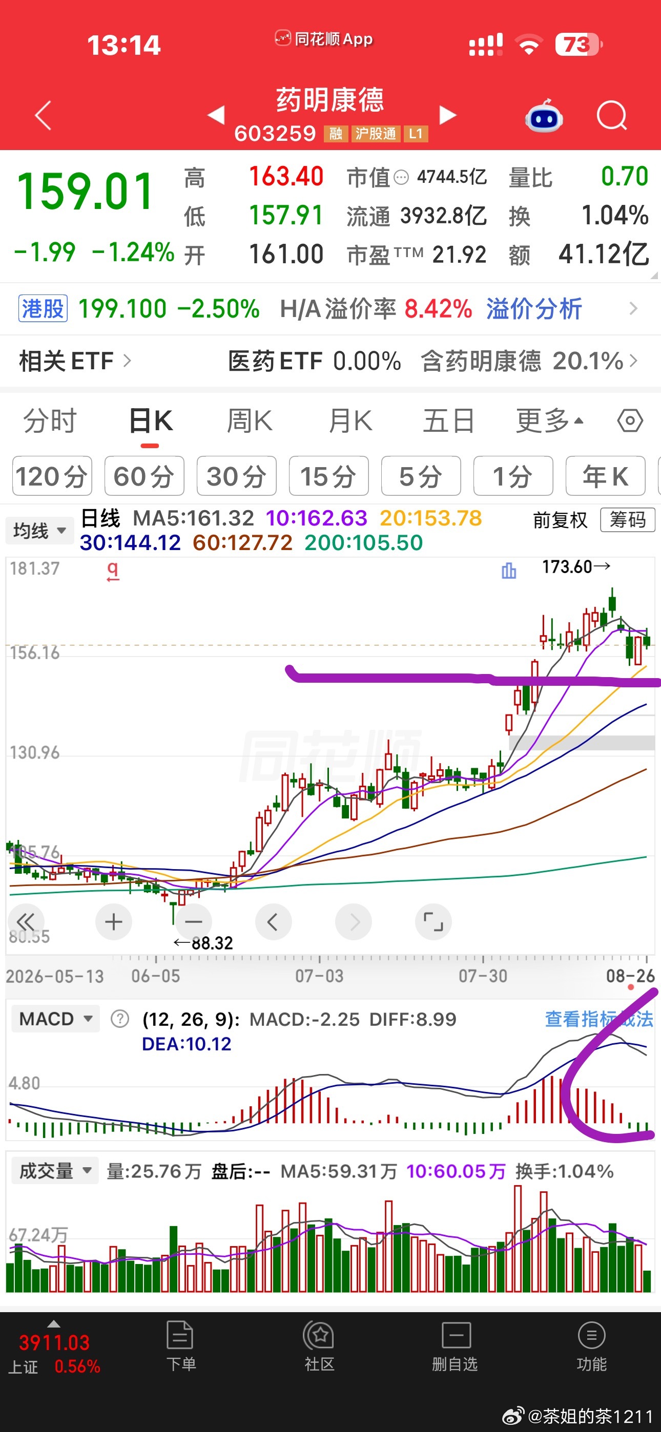Tap the 88.32 low price label

(x=203, y=943)
